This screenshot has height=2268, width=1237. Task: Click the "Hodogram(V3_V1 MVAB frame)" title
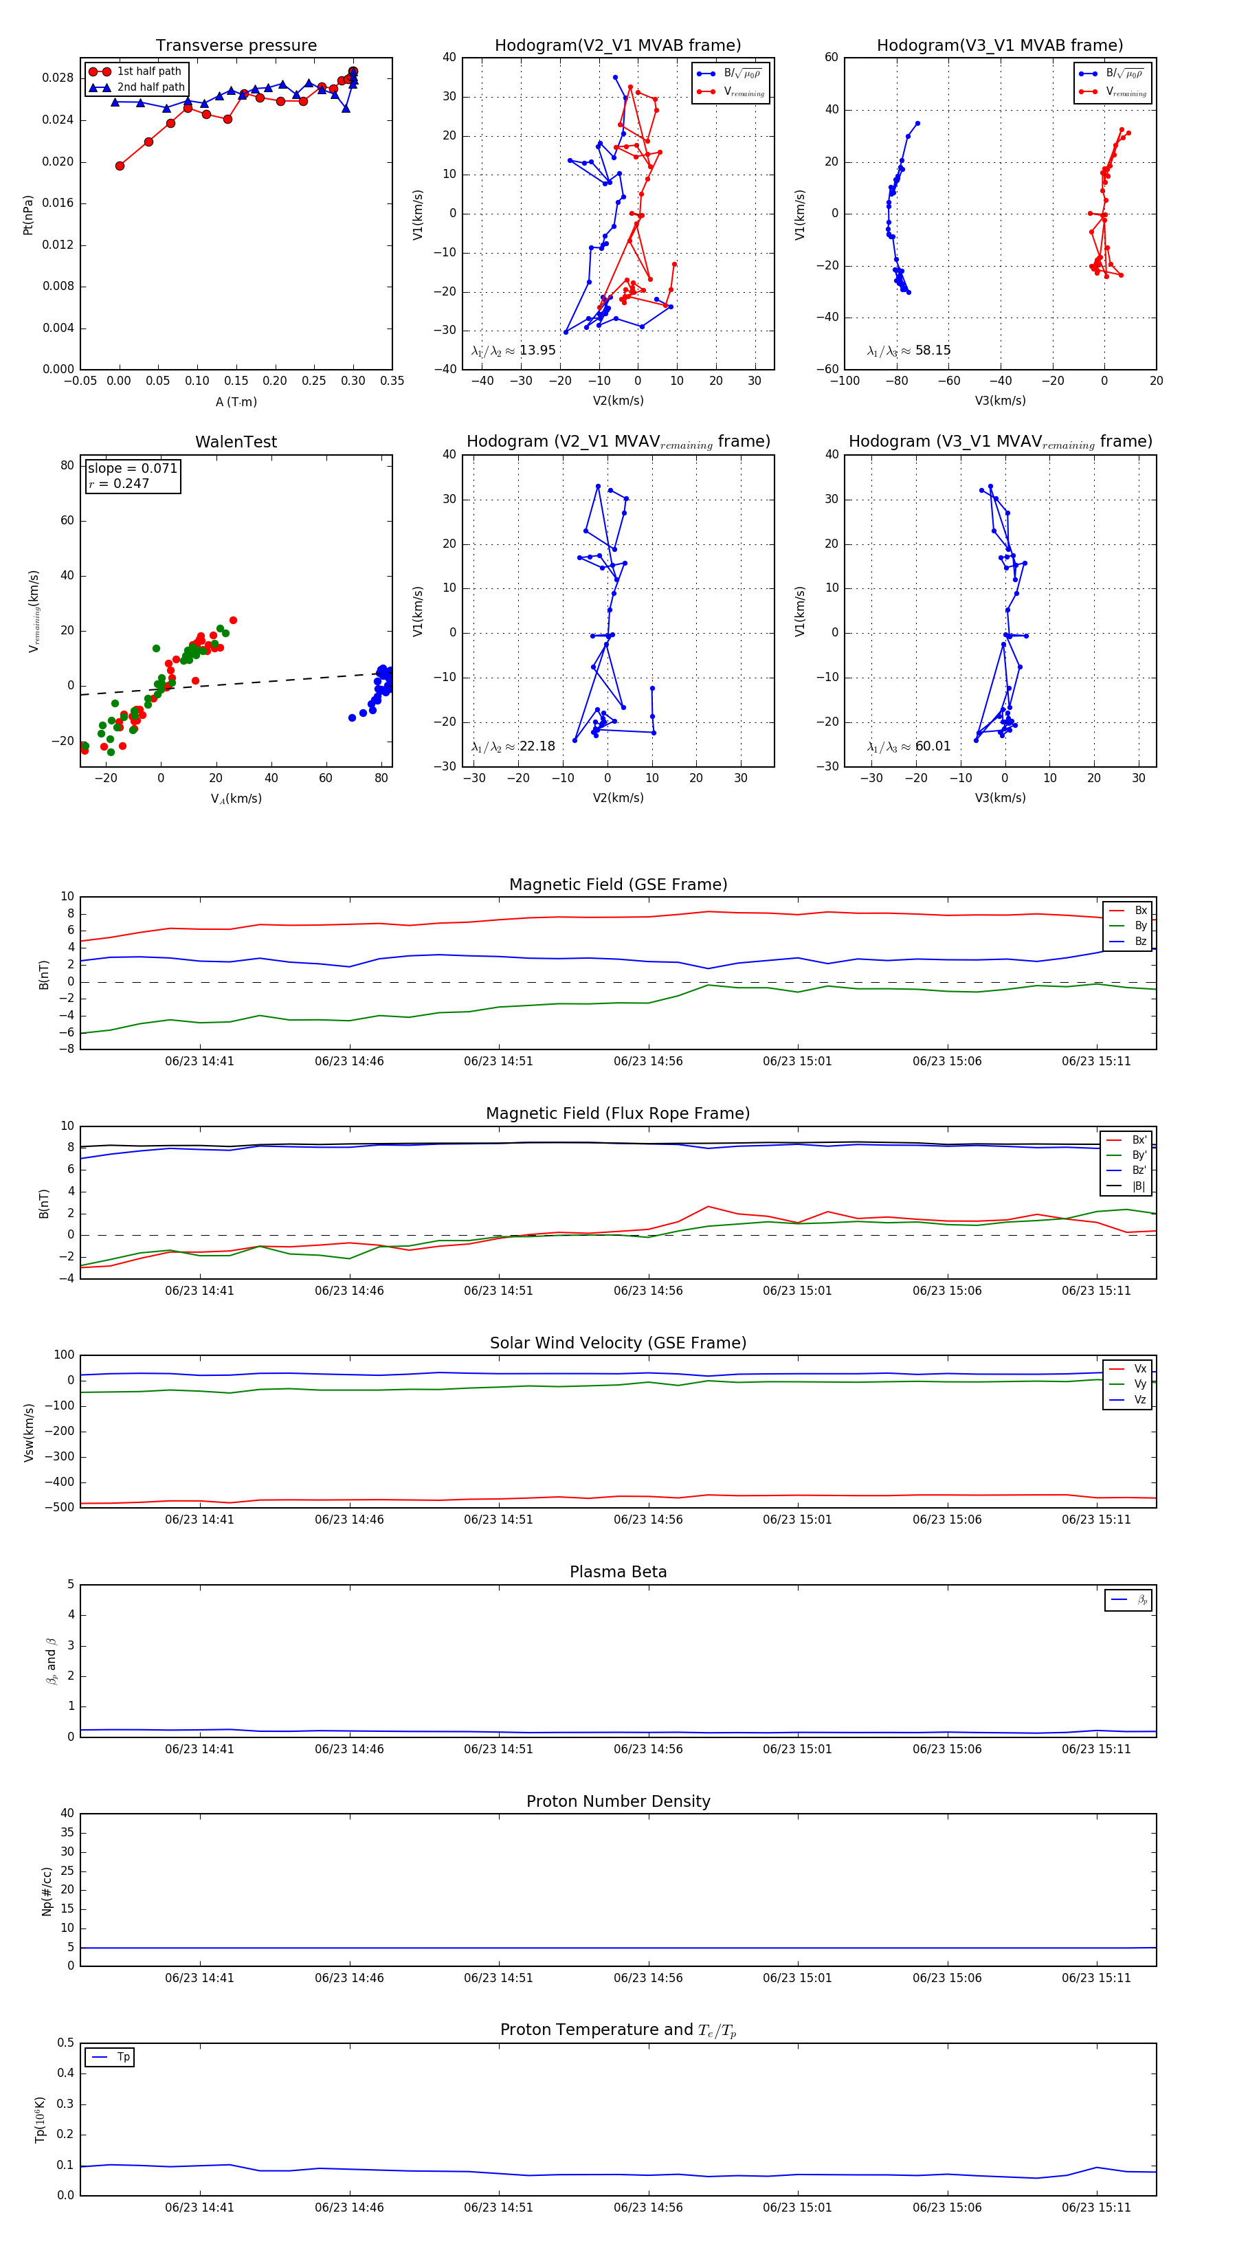[1000, 46]
